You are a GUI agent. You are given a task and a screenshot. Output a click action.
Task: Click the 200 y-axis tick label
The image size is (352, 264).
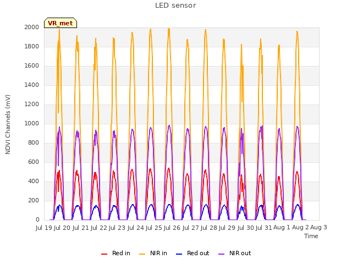pos(34,200)
